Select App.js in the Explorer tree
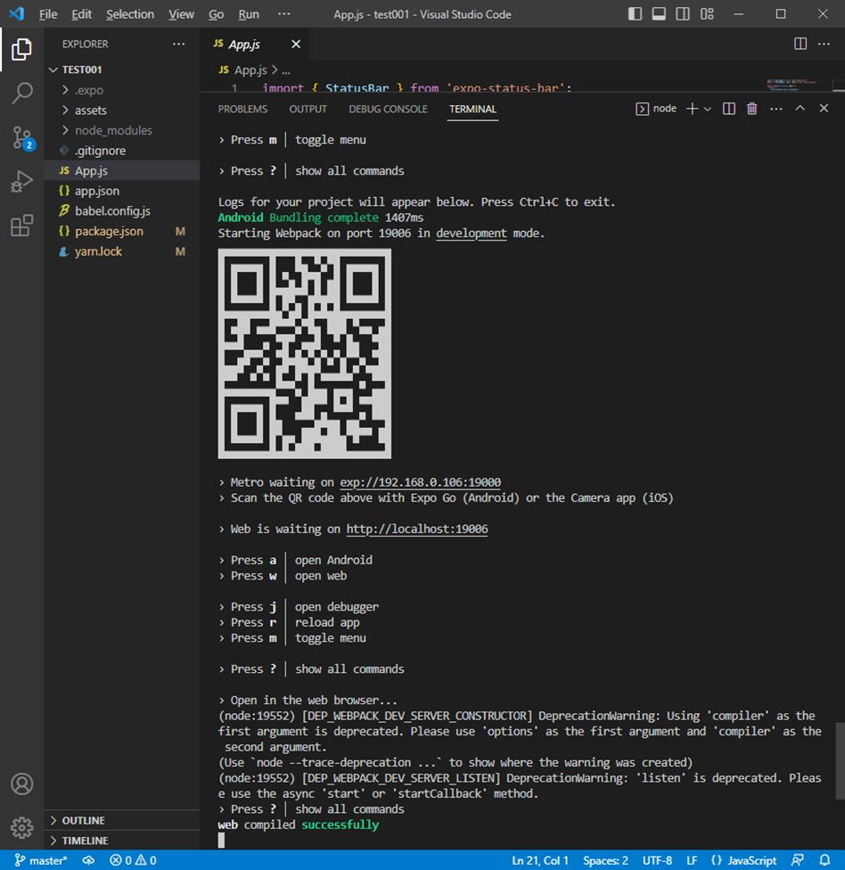845x870 pixels. tap(121, 170)
